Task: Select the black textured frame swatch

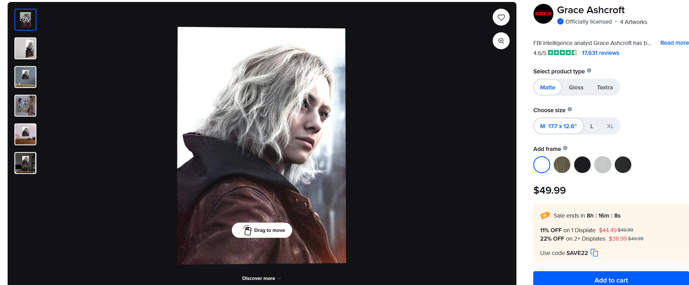Action: point(582,165)
